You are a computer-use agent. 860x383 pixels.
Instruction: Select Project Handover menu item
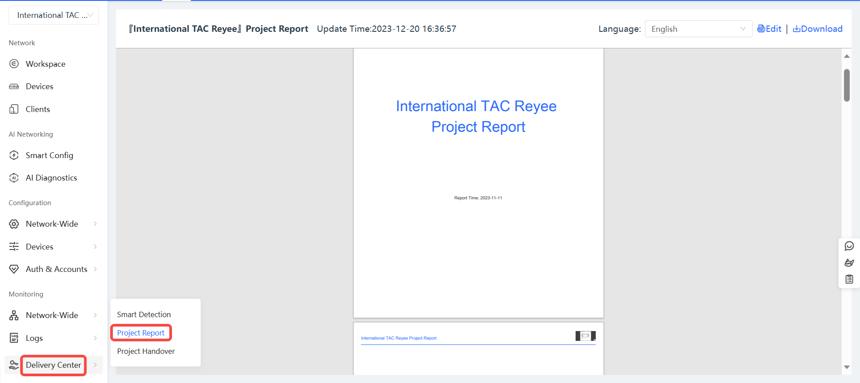pos(146,351)
